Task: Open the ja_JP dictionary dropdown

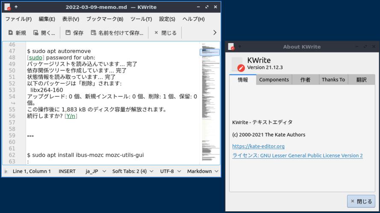Action: (x=95, y=171)
